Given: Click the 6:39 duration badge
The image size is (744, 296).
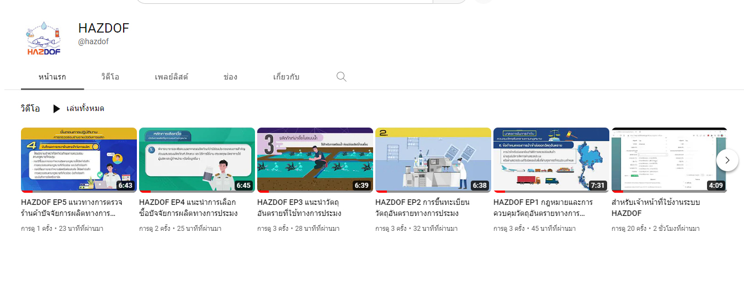Looking at the screenshot, I should tap(362, 186).
